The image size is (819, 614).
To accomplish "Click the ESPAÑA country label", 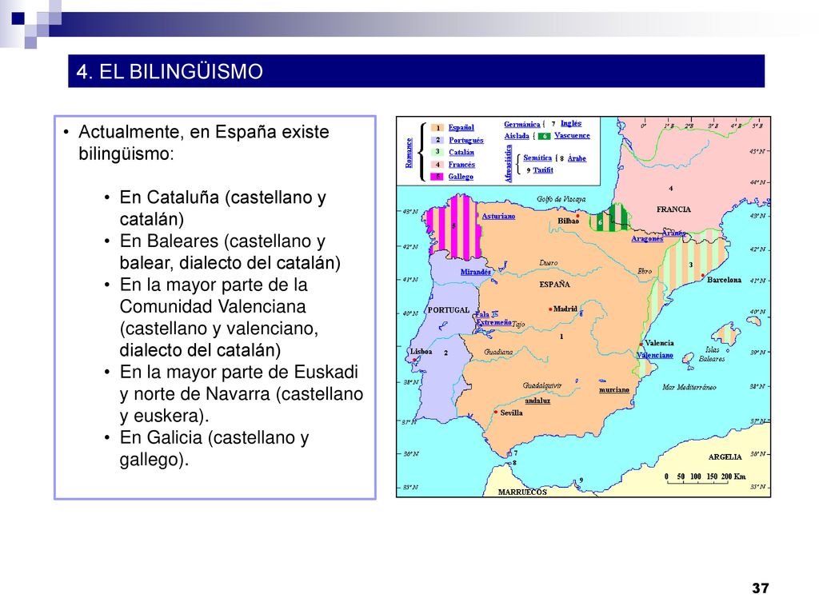I will coord(555,285).
